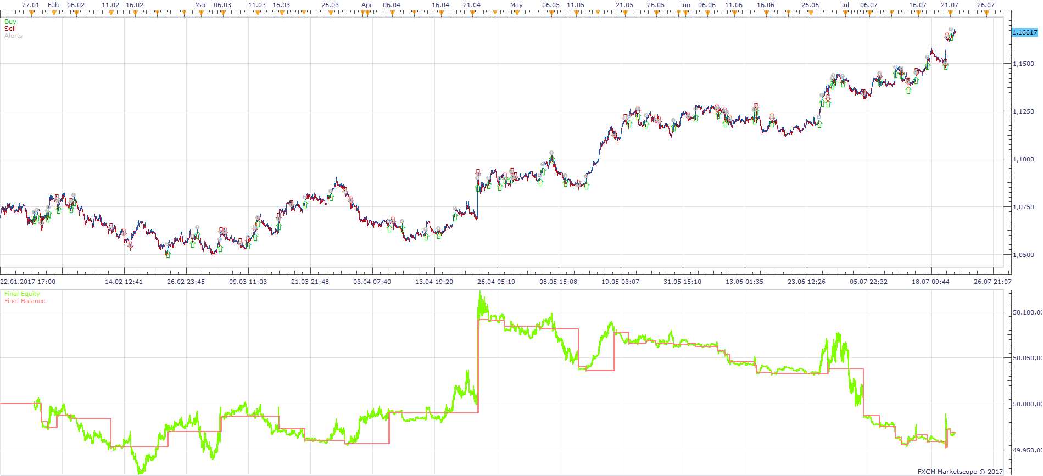Click the orange marker below 06.07
Viewport: 1043px width, 476px height.
coord(869,13)
